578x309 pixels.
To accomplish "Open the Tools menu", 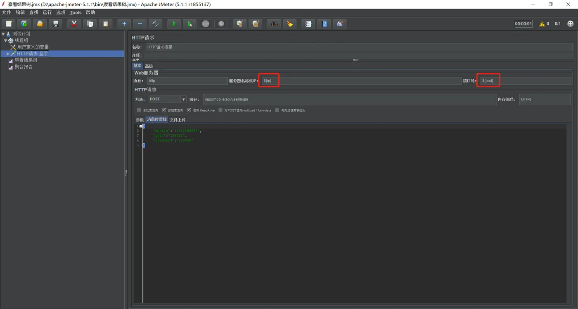I will point(76,12).
